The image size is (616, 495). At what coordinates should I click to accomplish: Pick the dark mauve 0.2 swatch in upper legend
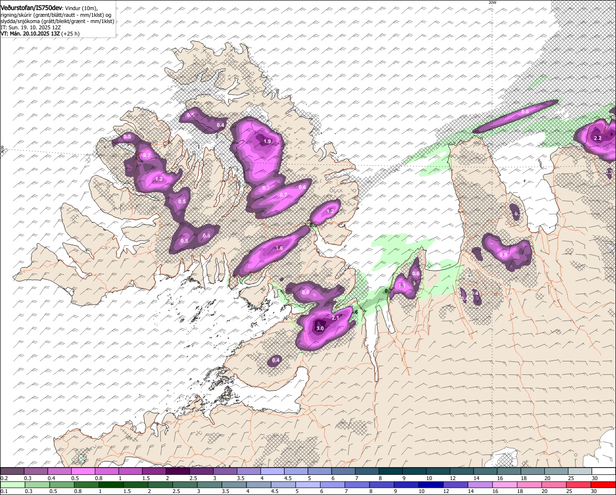pos(12,471)
